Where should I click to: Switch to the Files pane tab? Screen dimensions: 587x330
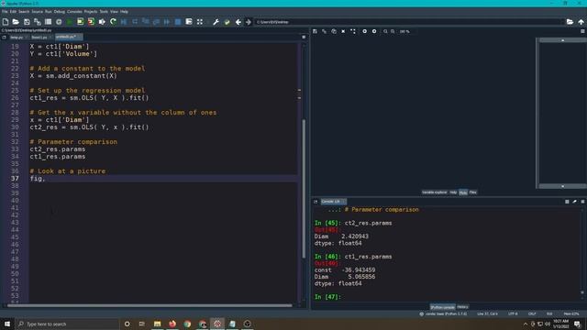(473, 192)
